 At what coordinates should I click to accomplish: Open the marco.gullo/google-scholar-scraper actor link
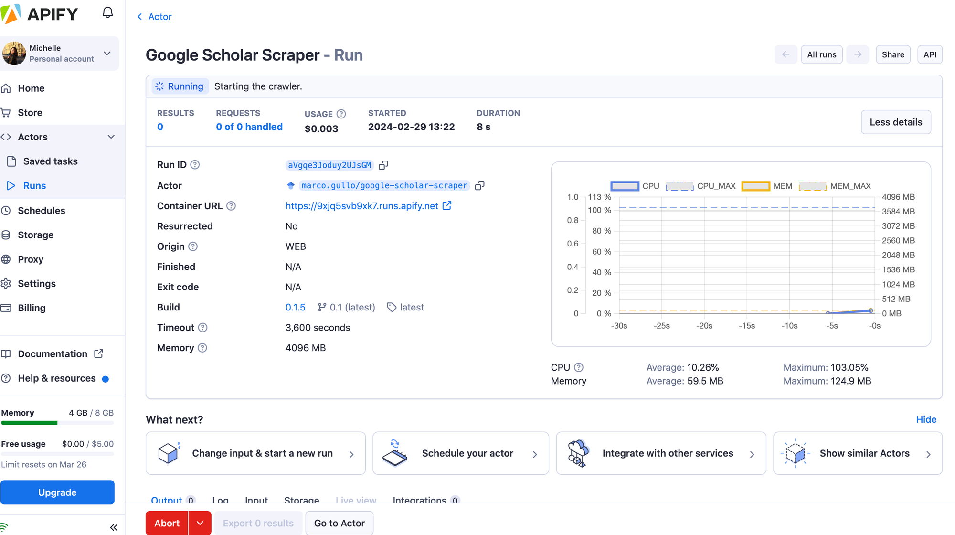coord(383,185)
